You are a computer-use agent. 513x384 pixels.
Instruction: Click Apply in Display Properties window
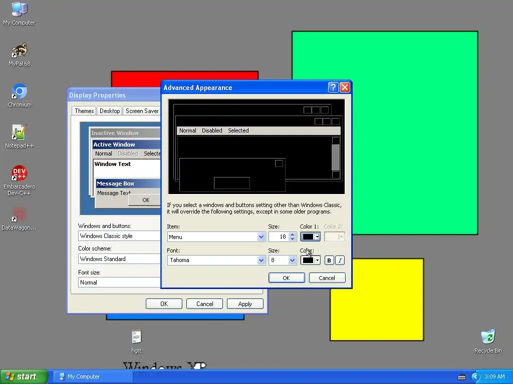tap(245, 304)
